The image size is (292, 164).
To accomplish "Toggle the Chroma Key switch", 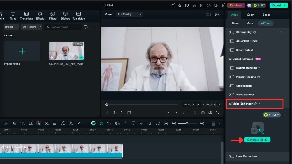I will pos(231,32).
